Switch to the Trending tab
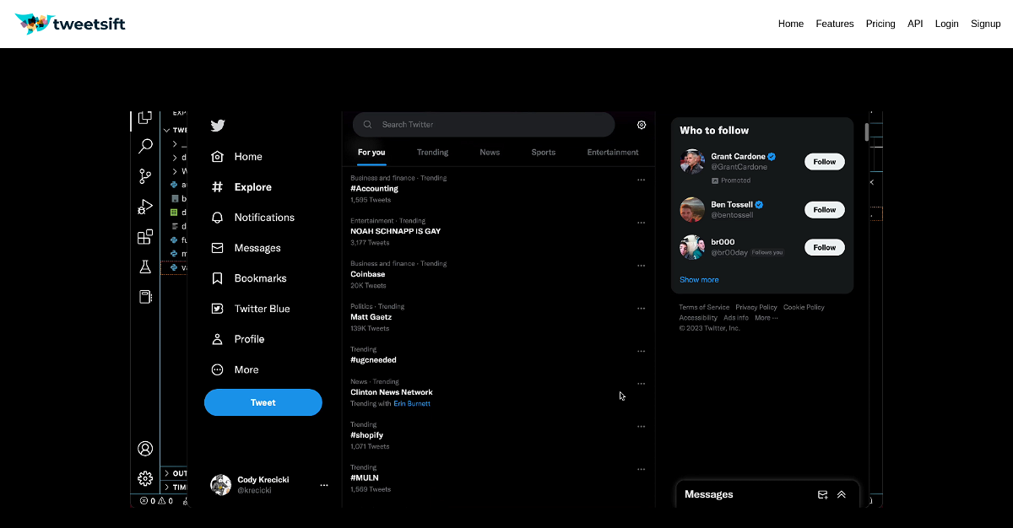1013x528 pixels. 432,153
